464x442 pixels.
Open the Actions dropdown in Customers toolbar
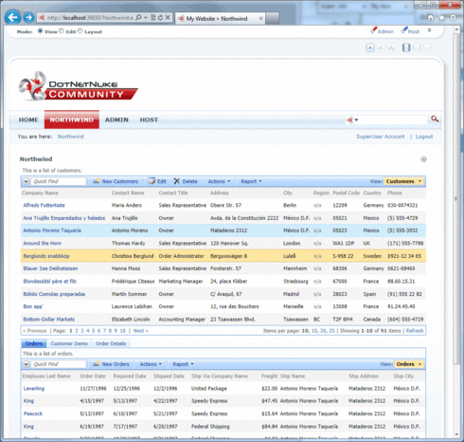click(x=219, y=181)
